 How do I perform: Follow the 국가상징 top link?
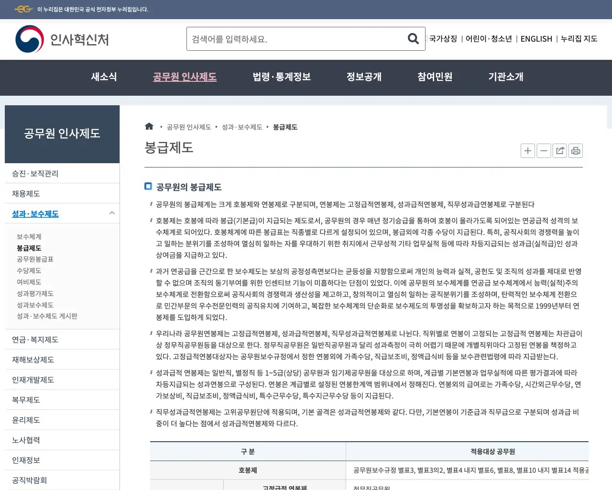pos(443,39)
